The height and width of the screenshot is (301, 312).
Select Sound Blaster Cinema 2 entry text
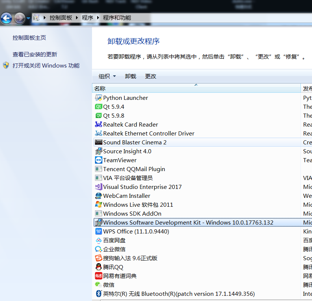coord(135,143)
